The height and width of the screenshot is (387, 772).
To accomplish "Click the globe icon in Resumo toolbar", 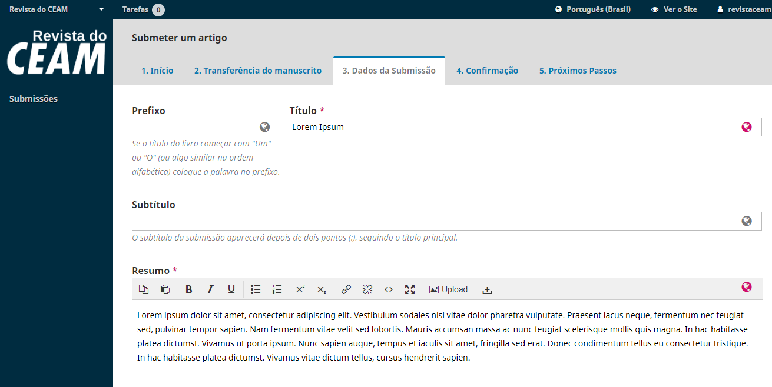I will [747, 287].
